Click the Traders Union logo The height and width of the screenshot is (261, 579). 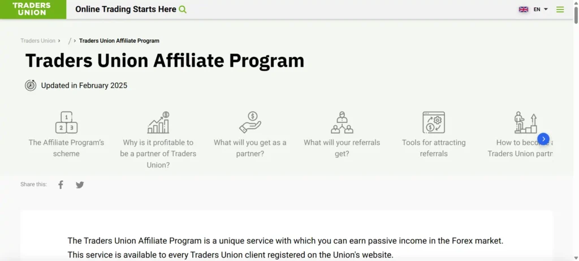pos(32,9)
